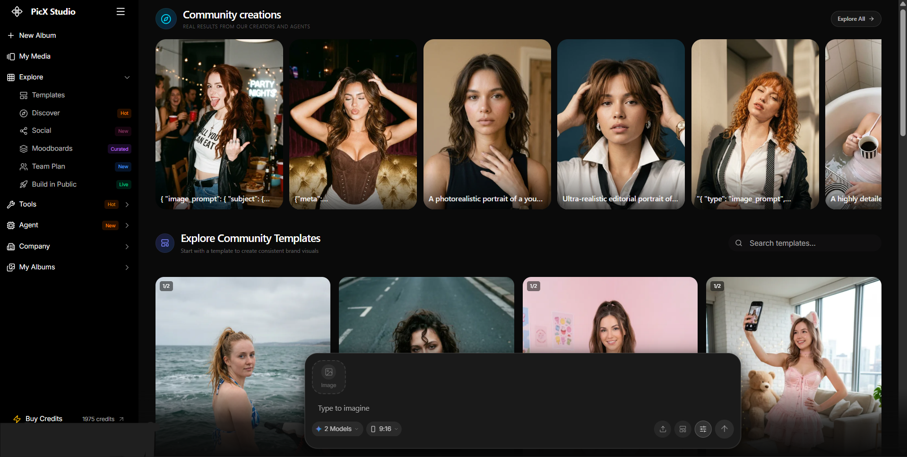Click the Community creations compass icon
The height and width of the screenshot is (457, 907).
[166, 19]
